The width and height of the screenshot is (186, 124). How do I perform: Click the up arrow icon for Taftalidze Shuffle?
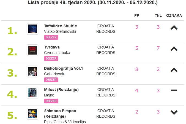tap(174, 28)
